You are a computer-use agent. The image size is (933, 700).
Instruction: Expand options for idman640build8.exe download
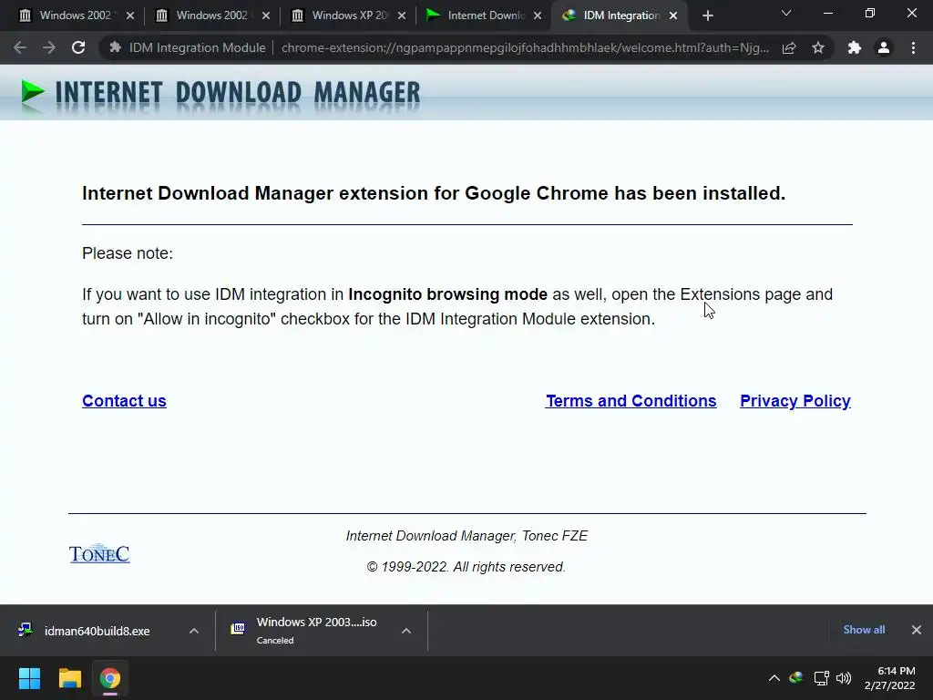(x=194, y=631)
